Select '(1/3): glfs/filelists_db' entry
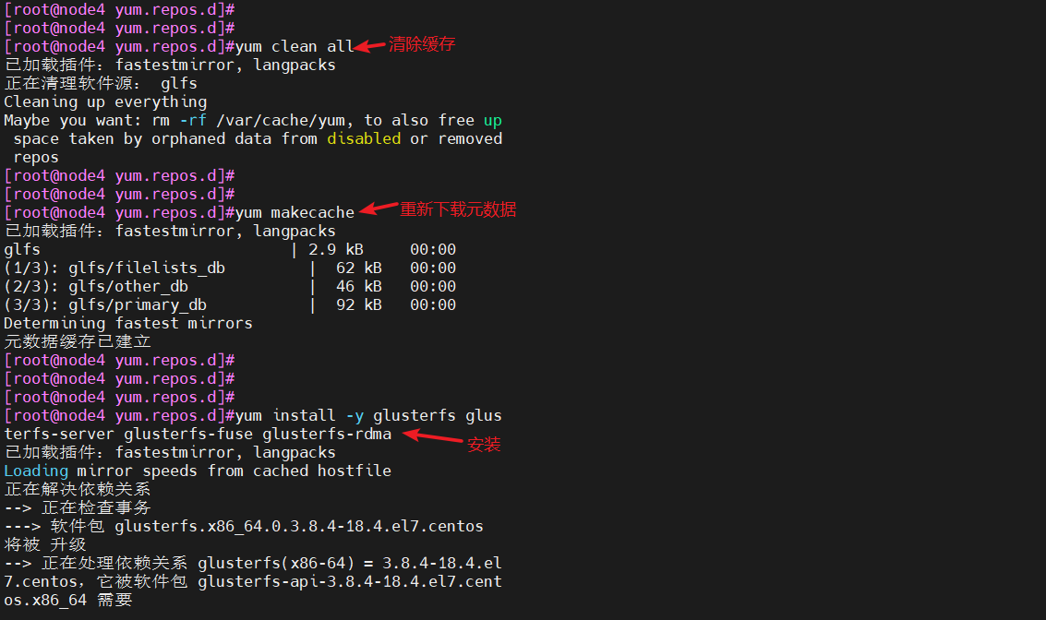This screenshot has height=620, width=1046. tap(114, 268)
